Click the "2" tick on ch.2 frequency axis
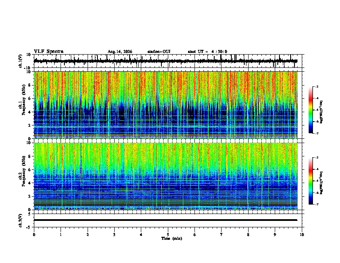340x263 pixels. (x=30, y=196)
